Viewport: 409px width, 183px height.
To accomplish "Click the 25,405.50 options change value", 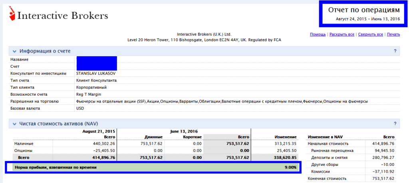I will coord(288,150).
